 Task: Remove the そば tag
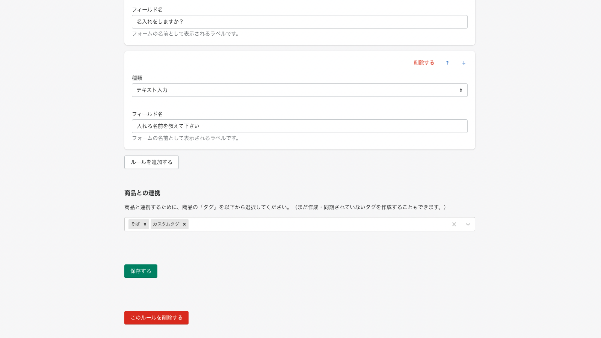[145, 224]
